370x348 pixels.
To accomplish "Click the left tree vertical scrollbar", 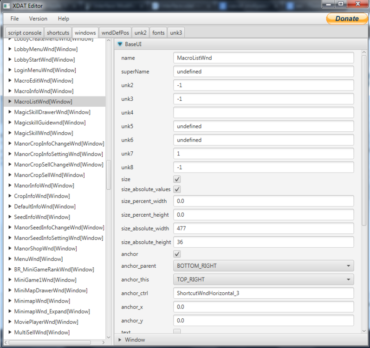I will click(109, 174).
